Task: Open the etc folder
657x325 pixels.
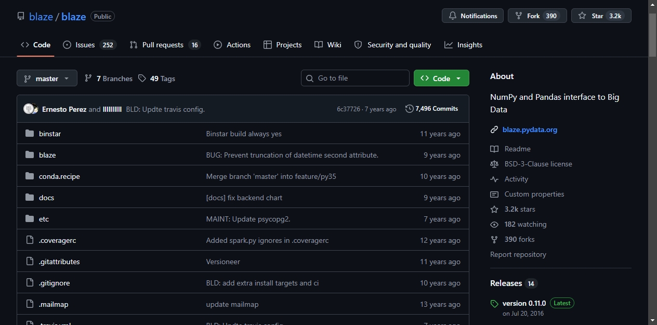Action: click(44, 219)
